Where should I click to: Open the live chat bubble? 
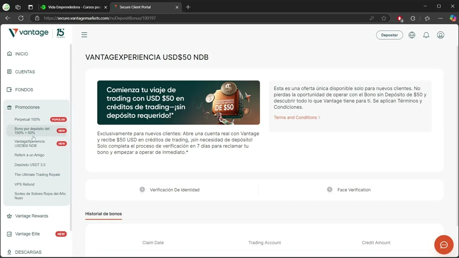point(444,245)
